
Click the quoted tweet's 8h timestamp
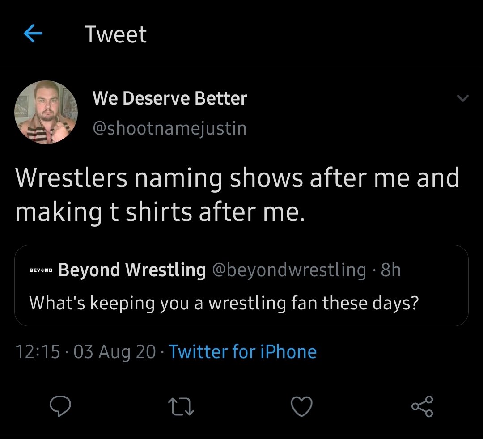pos(390,270)
